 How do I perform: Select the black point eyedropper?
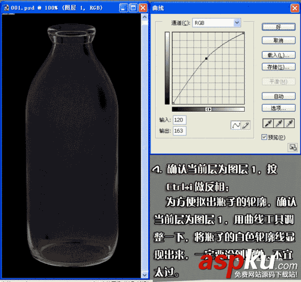click(x=268, y=123)
